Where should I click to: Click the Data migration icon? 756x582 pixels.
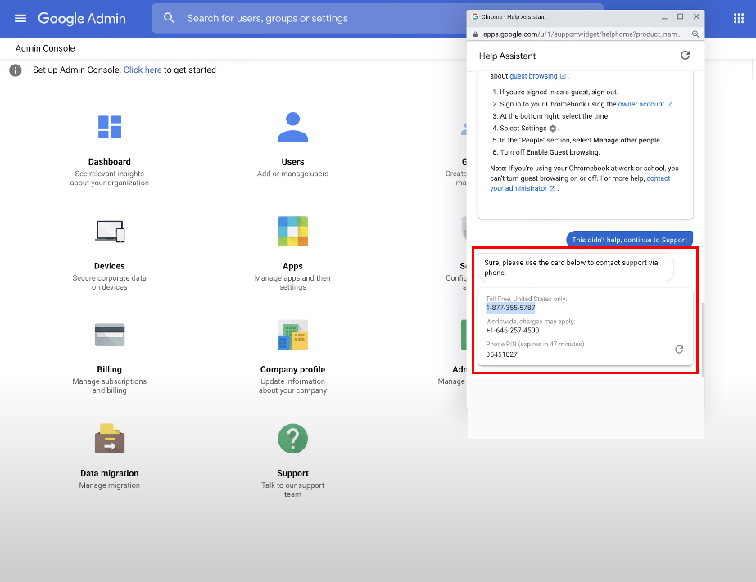[110, 439]
